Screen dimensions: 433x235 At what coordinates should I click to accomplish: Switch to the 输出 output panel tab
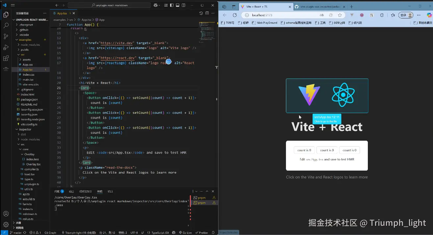click(x=71, y=191)
